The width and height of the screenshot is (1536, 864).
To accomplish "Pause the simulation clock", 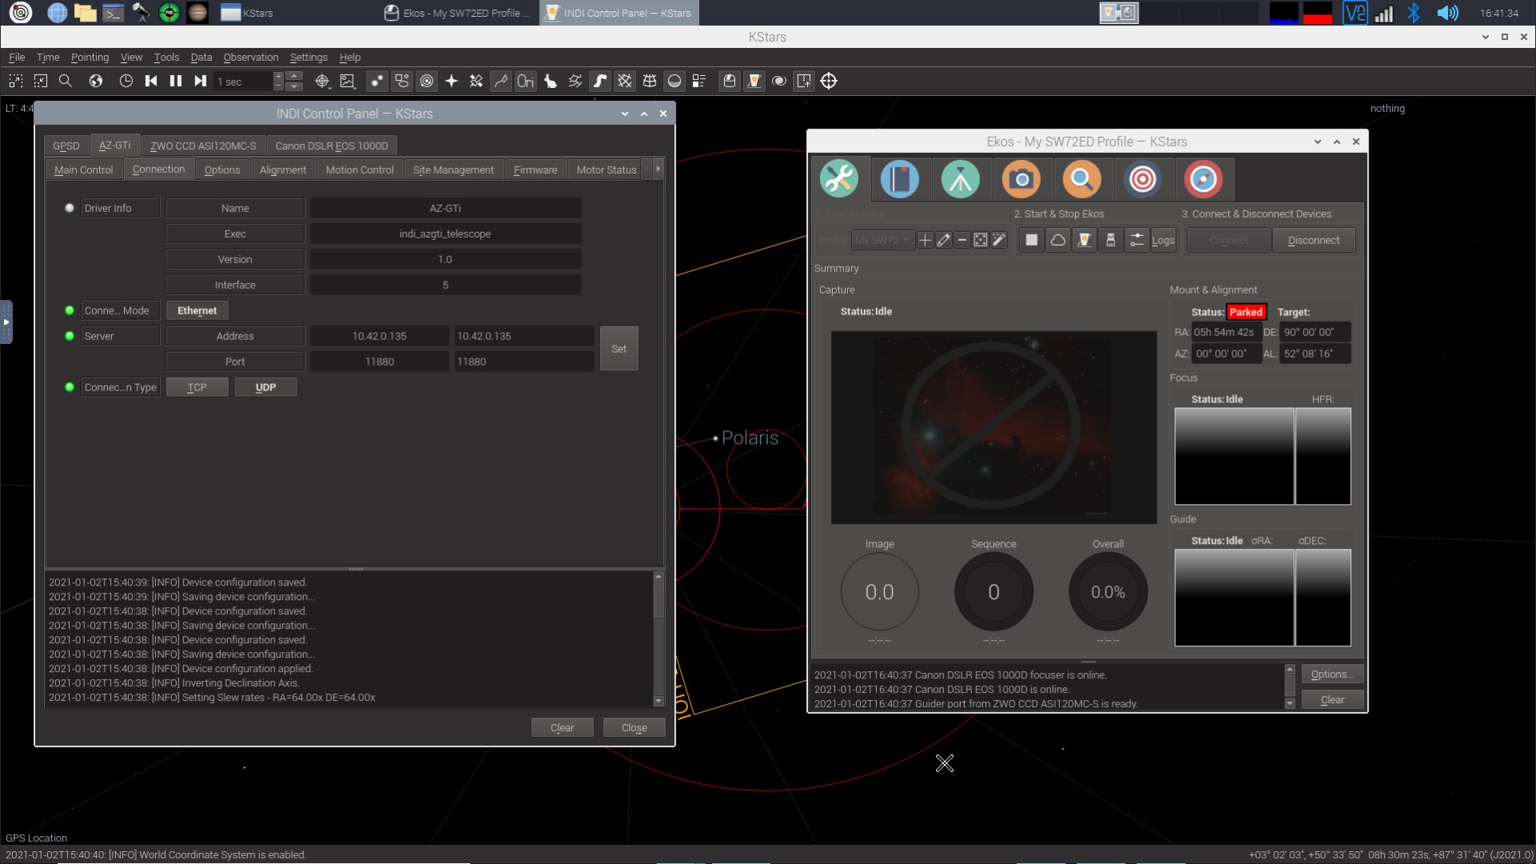I will click(x=175, y=81).
